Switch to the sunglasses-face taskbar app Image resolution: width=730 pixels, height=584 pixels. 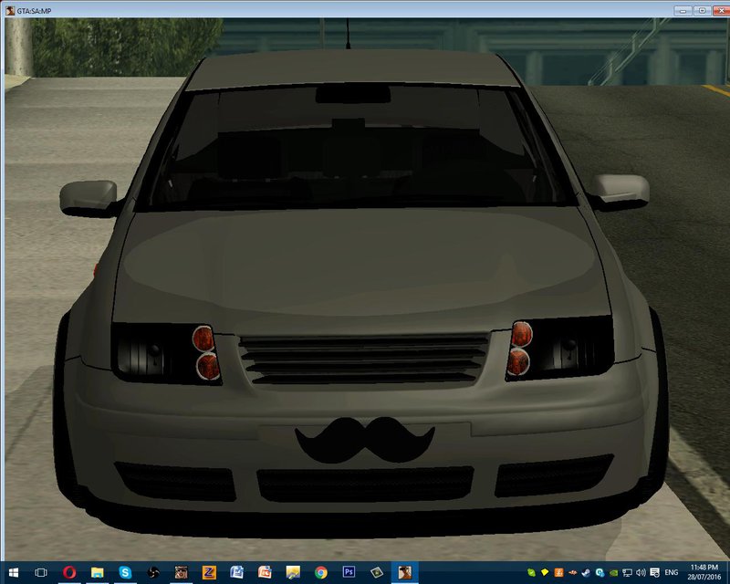pyautogui.click(x=181, y=572)
